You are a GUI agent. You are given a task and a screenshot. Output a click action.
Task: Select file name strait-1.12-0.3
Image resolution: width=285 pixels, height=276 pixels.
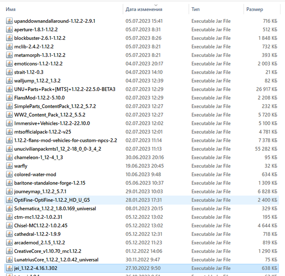pyautogui.click(x=29, y=72)
